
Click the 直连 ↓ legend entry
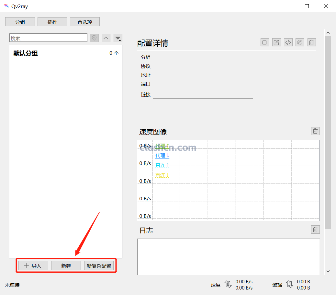pyautogui.click(x=162, y=175)
